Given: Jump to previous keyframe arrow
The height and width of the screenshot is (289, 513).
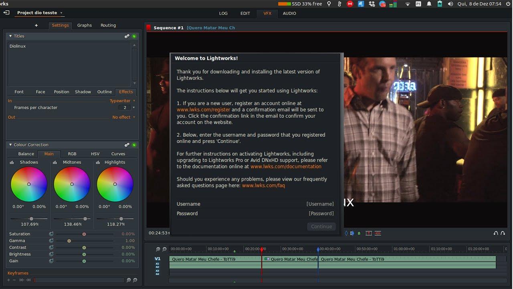Looking at the screenshot, I should tap(22, 280).
